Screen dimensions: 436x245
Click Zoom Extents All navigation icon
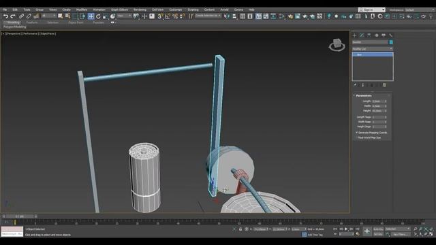pos(431,229)
